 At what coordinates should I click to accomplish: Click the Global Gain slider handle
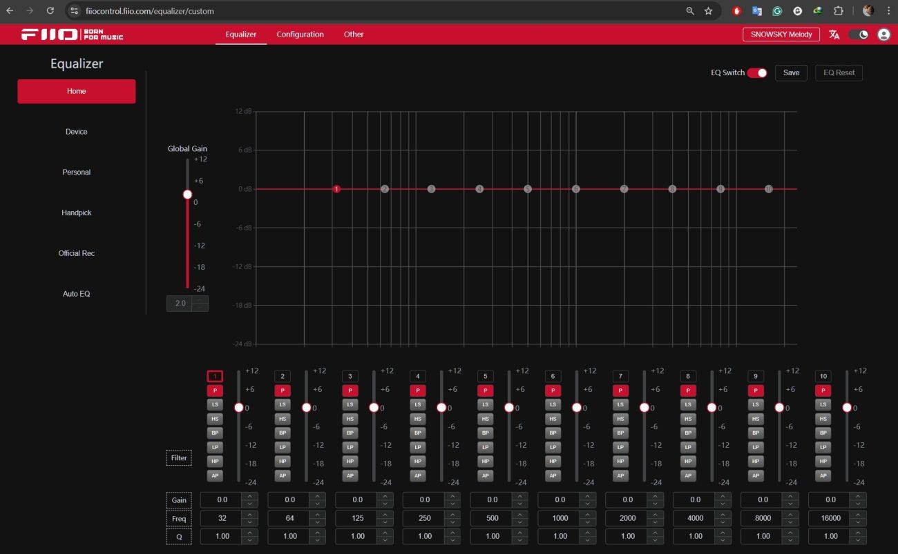[187, 195]
